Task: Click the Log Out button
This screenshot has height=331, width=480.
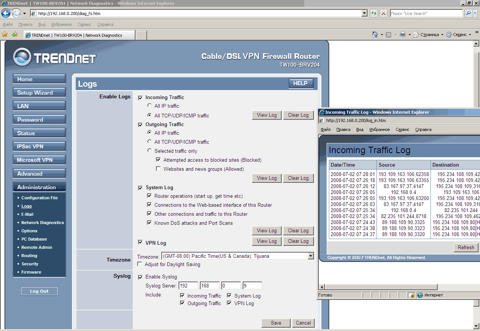Action: pos(39,291)
